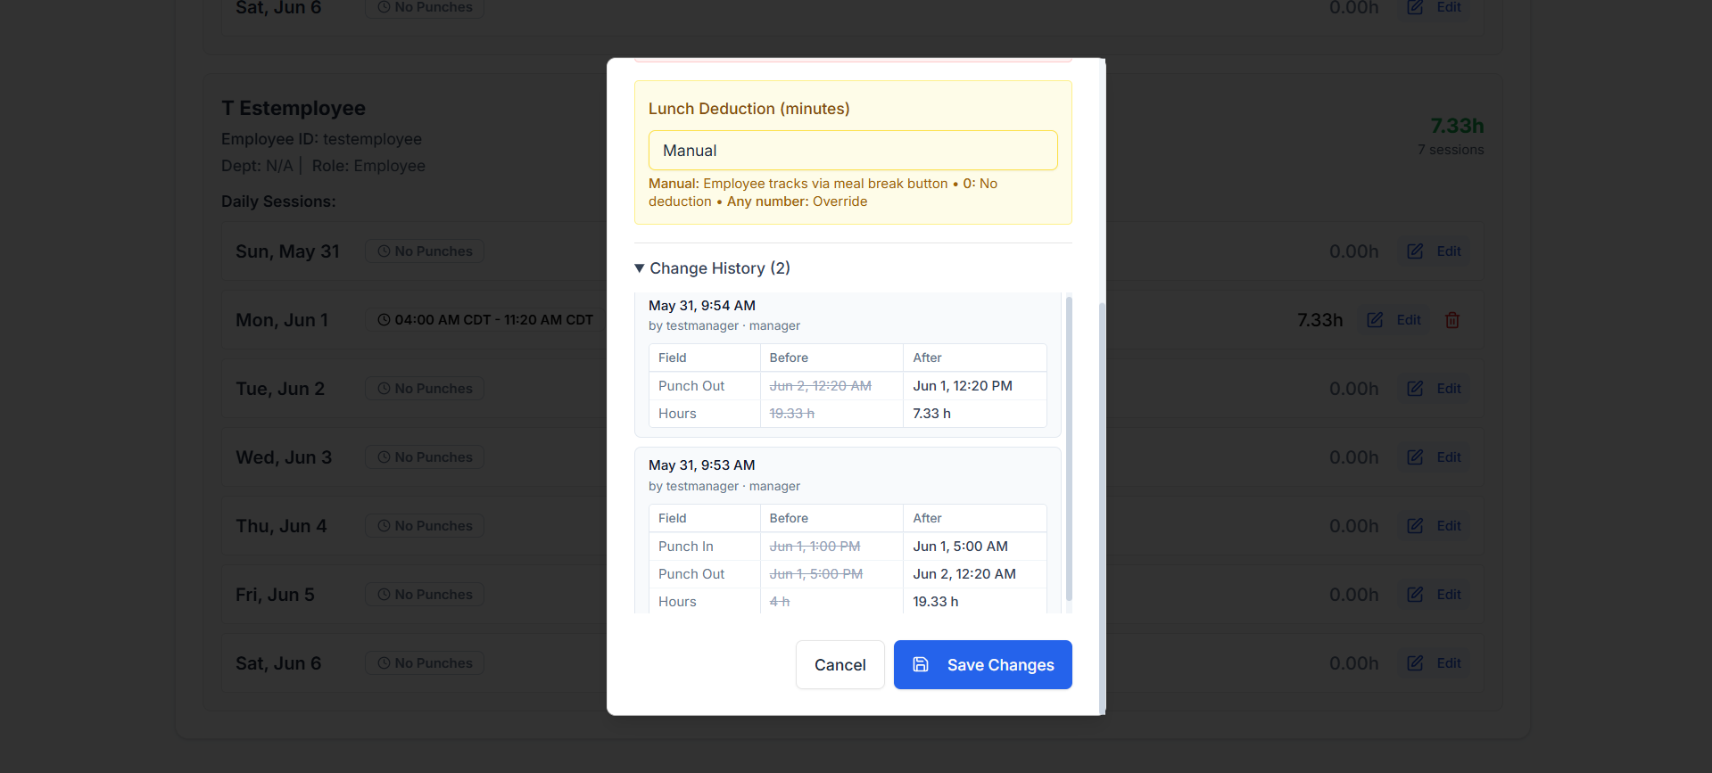
Task: Click the clock icon in Mon, Jun 1 punch badge
Action: [384, 320]
